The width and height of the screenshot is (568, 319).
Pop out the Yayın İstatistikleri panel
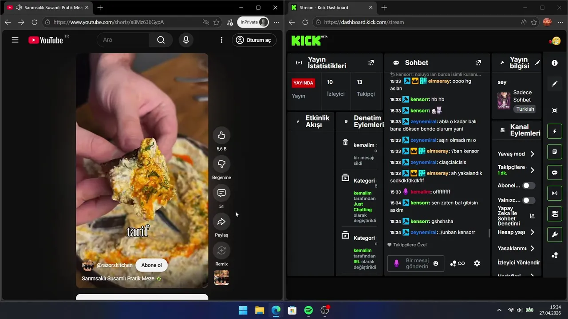tap(371, 63)
